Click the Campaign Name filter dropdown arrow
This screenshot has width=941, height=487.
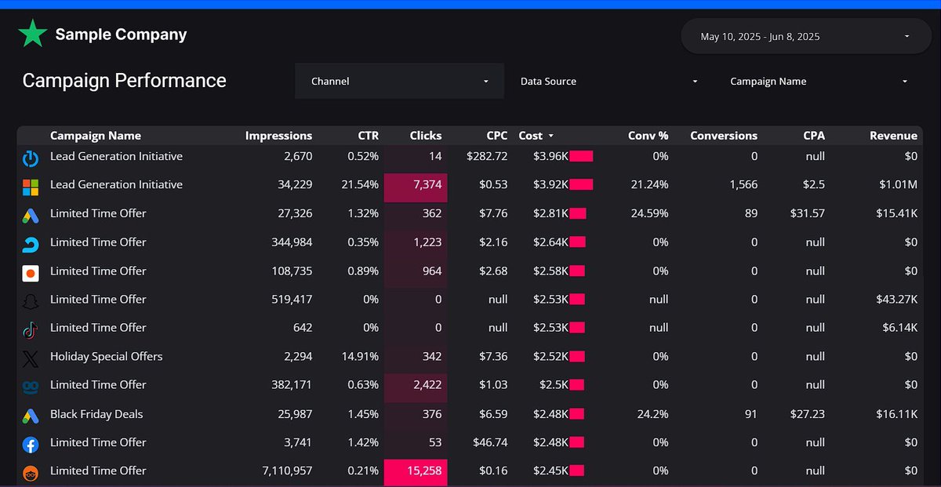(x=905, y=82)
